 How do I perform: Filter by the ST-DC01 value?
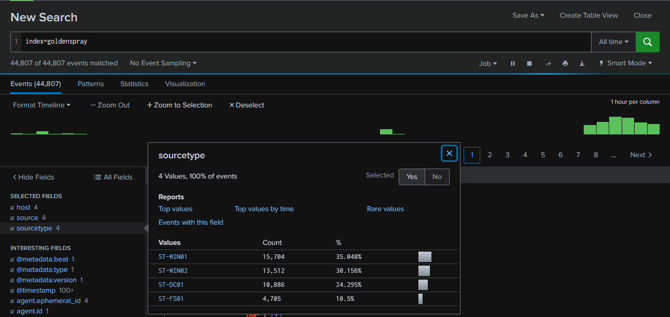pyautogui.click(x=171, y=285)
